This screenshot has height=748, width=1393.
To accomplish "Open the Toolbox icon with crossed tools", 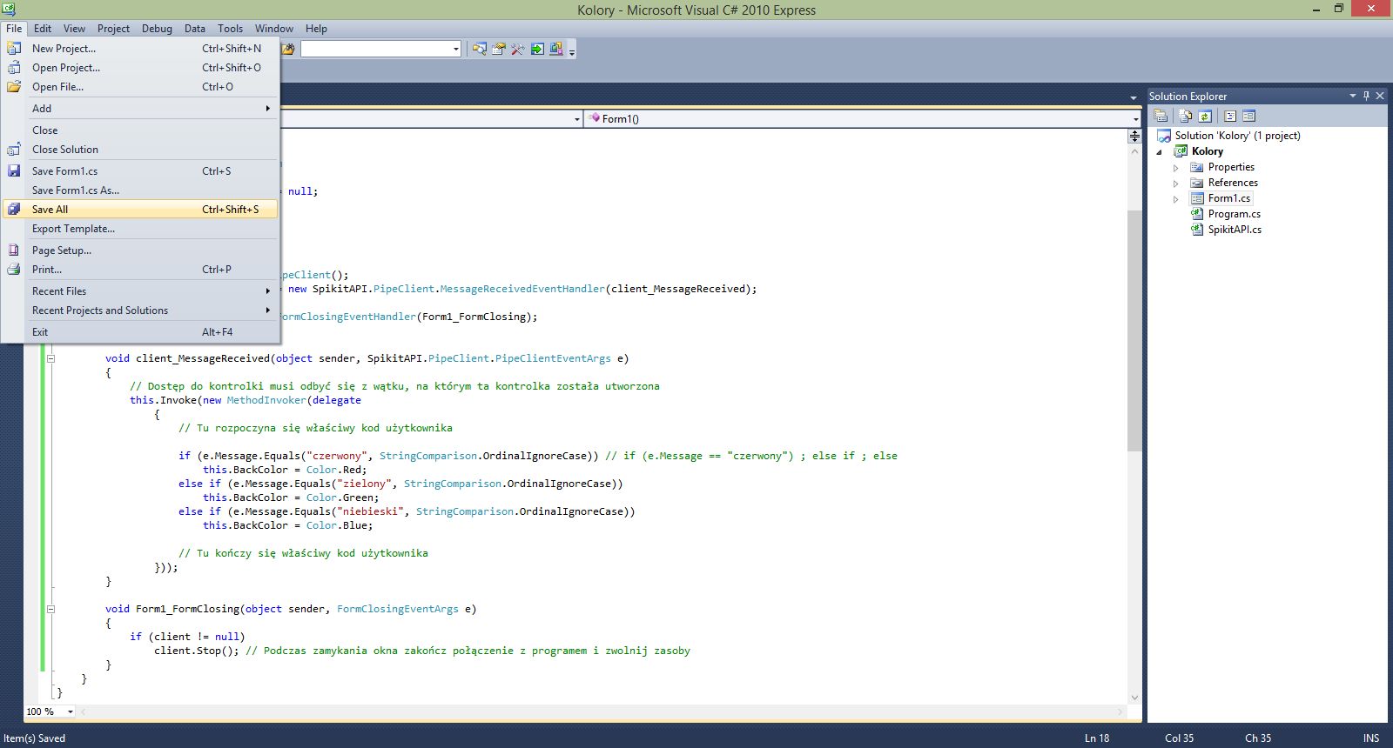I will pos(518,49).
